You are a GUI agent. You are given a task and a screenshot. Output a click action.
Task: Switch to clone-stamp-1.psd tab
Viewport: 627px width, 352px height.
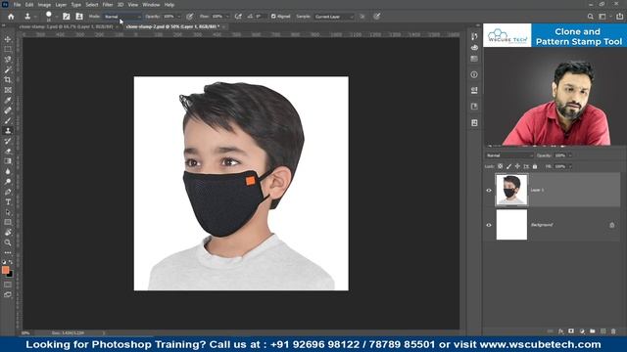point(66,26)
